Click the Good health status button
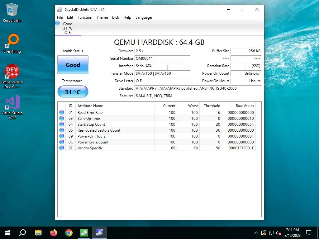This screenshot has width=319, height=239. (73, 65)
